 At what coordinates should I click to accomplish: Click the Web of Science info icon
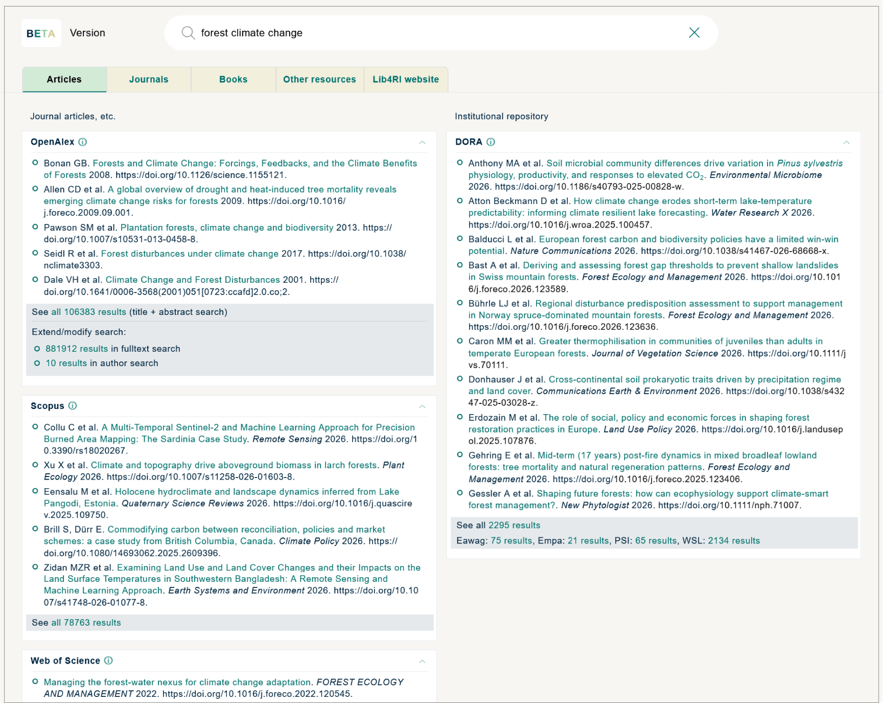tap(109, 661)
